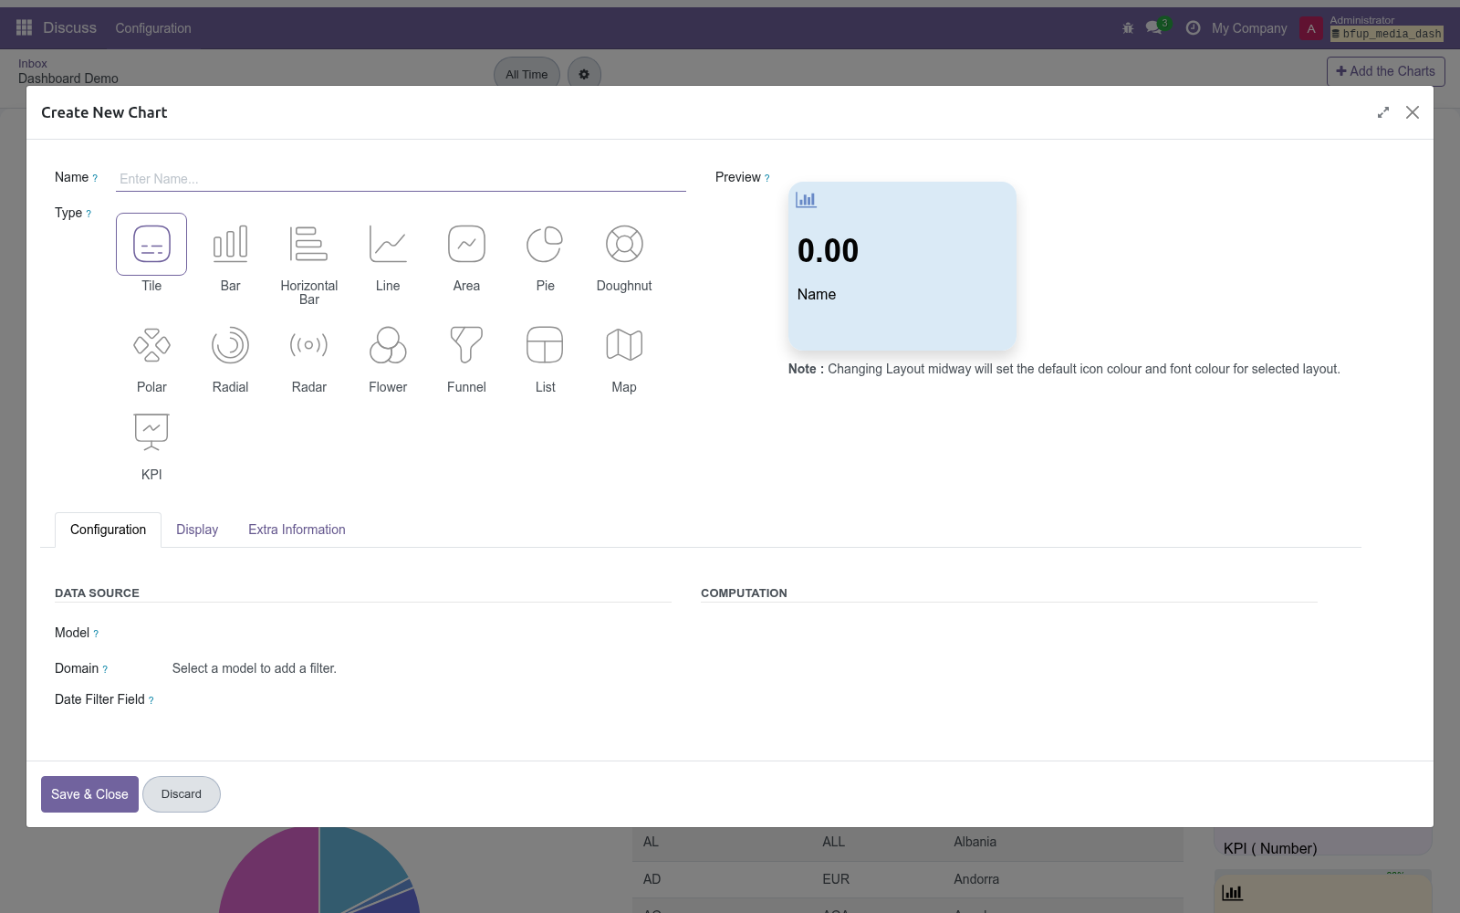Click Add the Charts button
The width and height of the screenshot is (1460, 913).
[1385, 71]
